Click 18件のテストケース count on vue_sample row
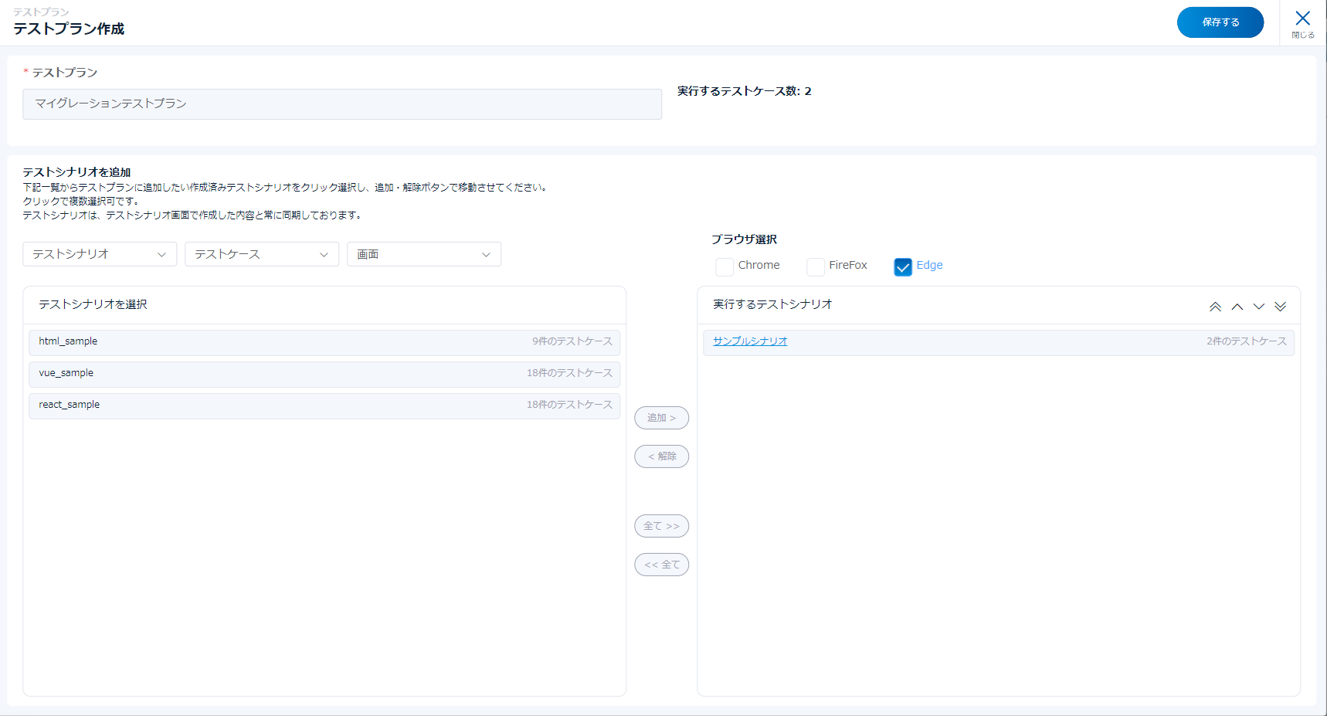 pyautogui.click(x=569, y=373)
